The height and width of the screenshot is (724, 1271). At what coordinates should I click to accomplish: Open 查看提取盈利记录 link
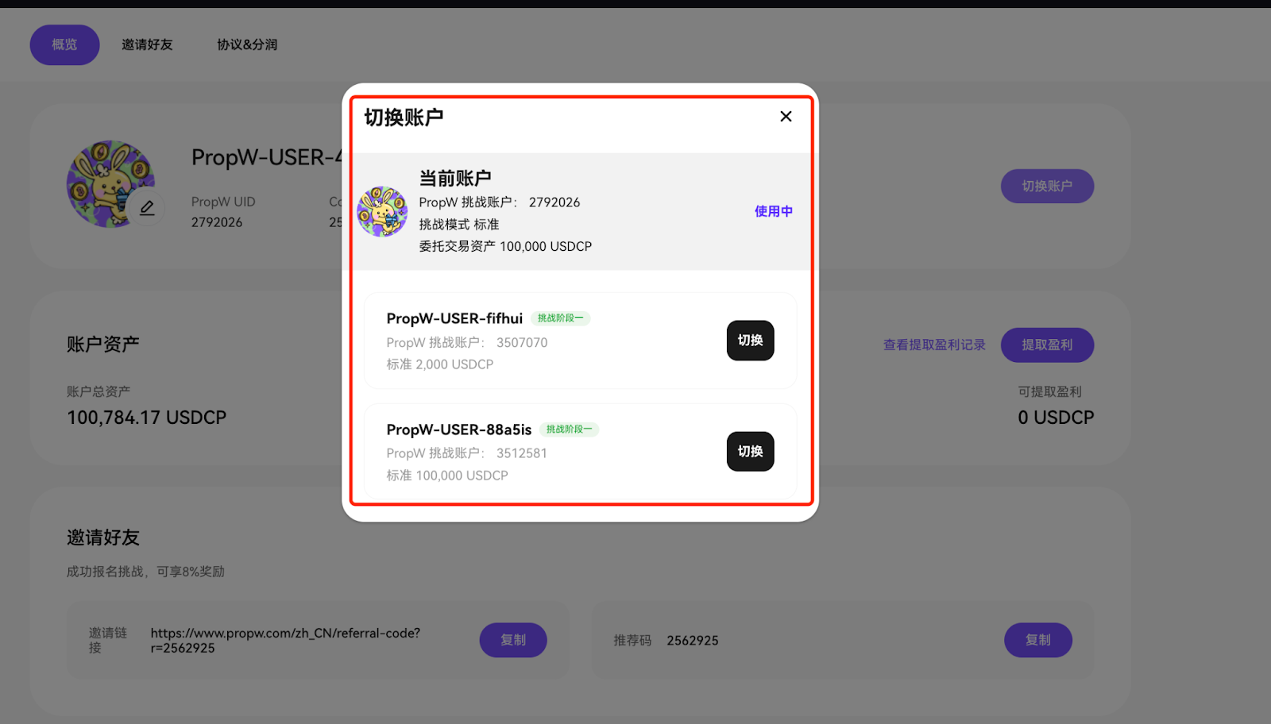click(934, 345)
